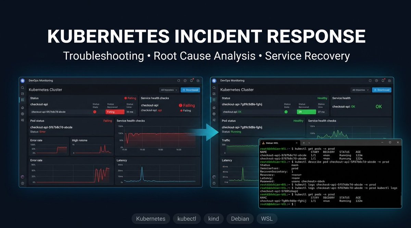Click the kubectl tag chip
Viewport: 411px width, 228px height.
187,219
